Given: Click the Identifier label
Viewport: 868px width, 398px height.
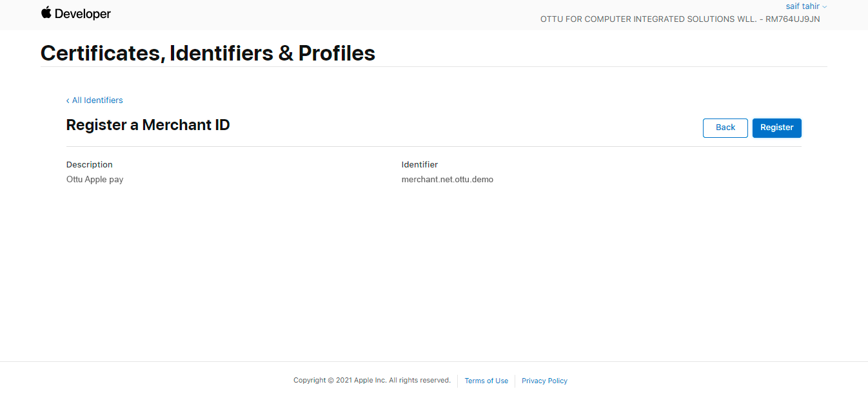Looking at the screenshot, I should coord(420,165).
